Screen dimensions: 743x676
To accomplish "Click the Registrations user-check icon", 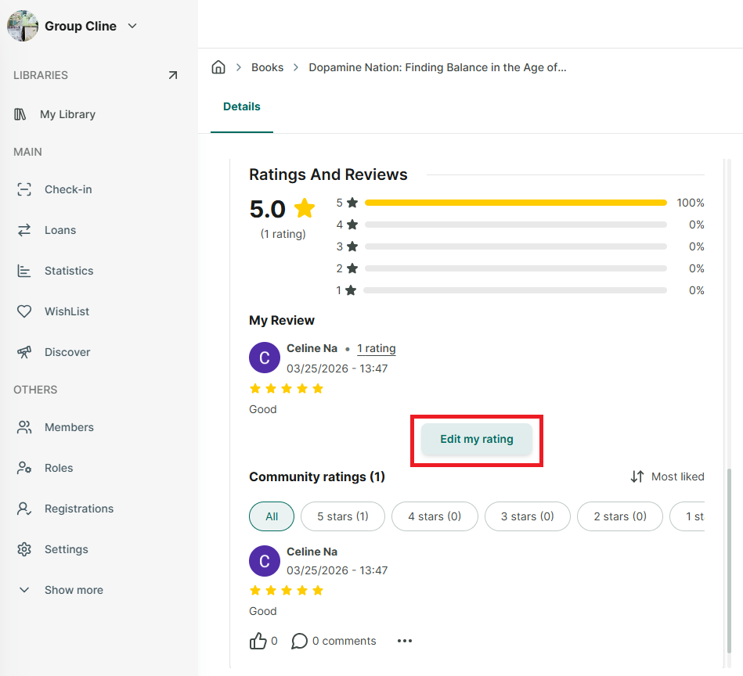I will coord(24,509).
